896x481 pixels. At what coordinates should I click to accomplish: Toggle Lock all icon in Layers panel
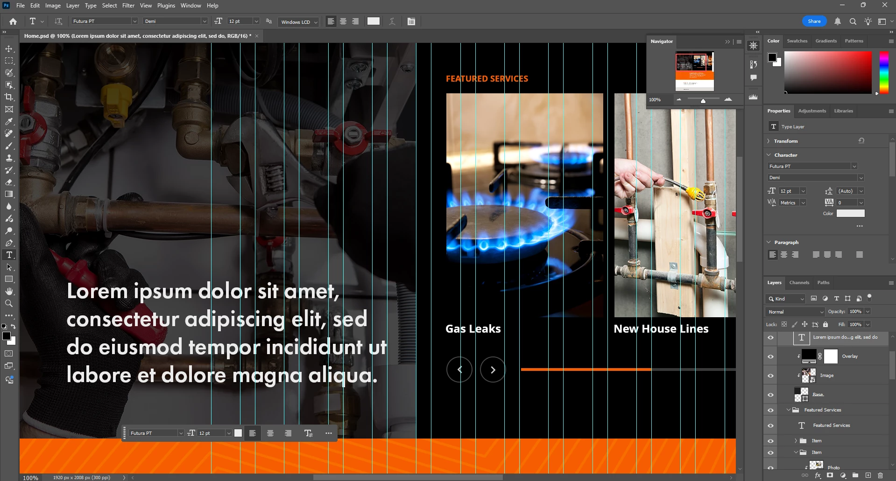[825, 324]
